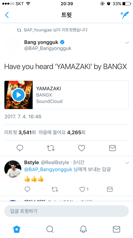Open dropdown arrow on Bstyle's reply
This screenshot has width=133, height=238.
pos(127,163)
